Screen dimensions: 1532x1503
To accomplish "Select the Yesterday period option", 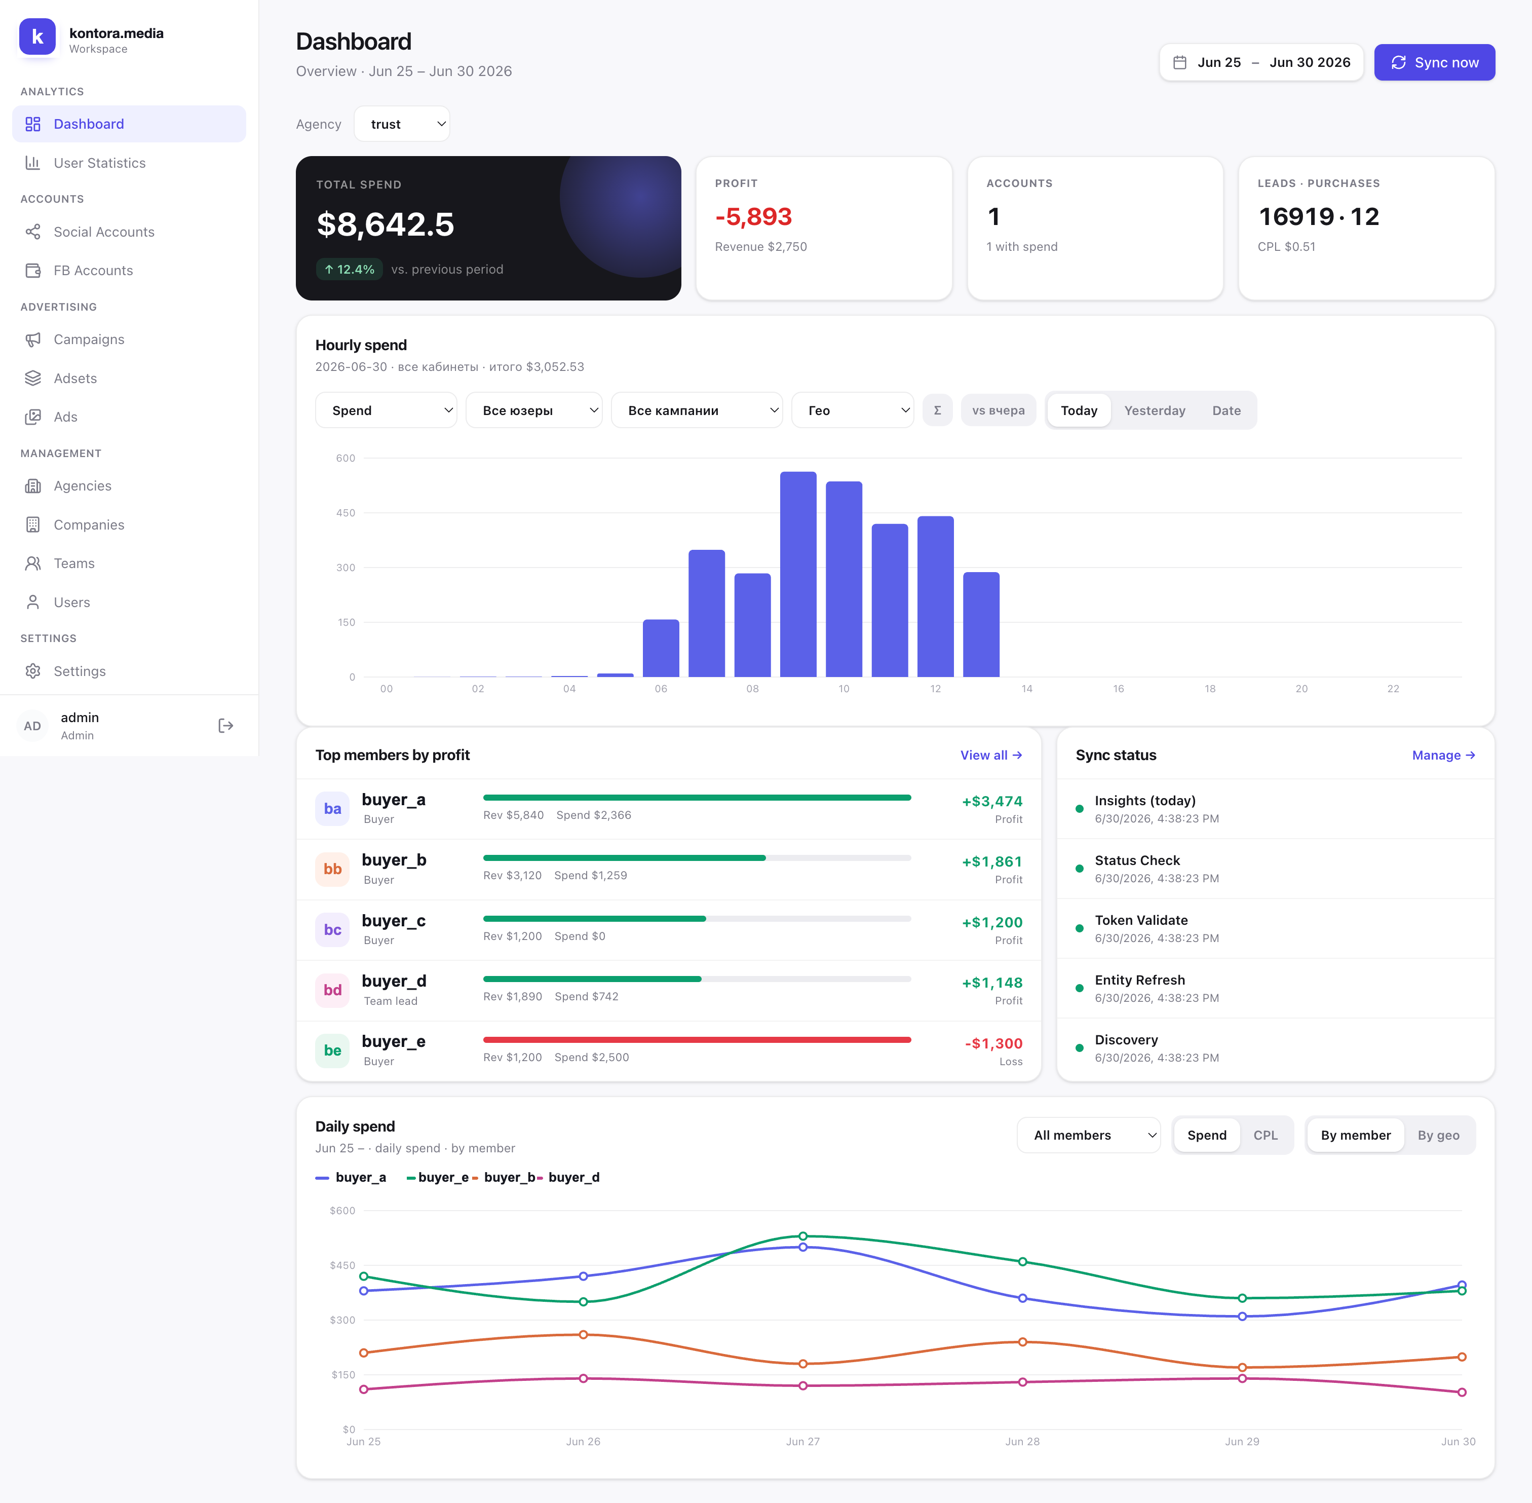I will coord(1155,410).
